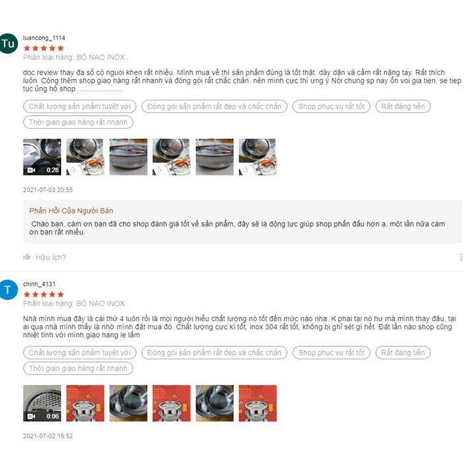Play the 0:28 review video thumbnail
Screen dimensions: 473x473
coord(42,157)
